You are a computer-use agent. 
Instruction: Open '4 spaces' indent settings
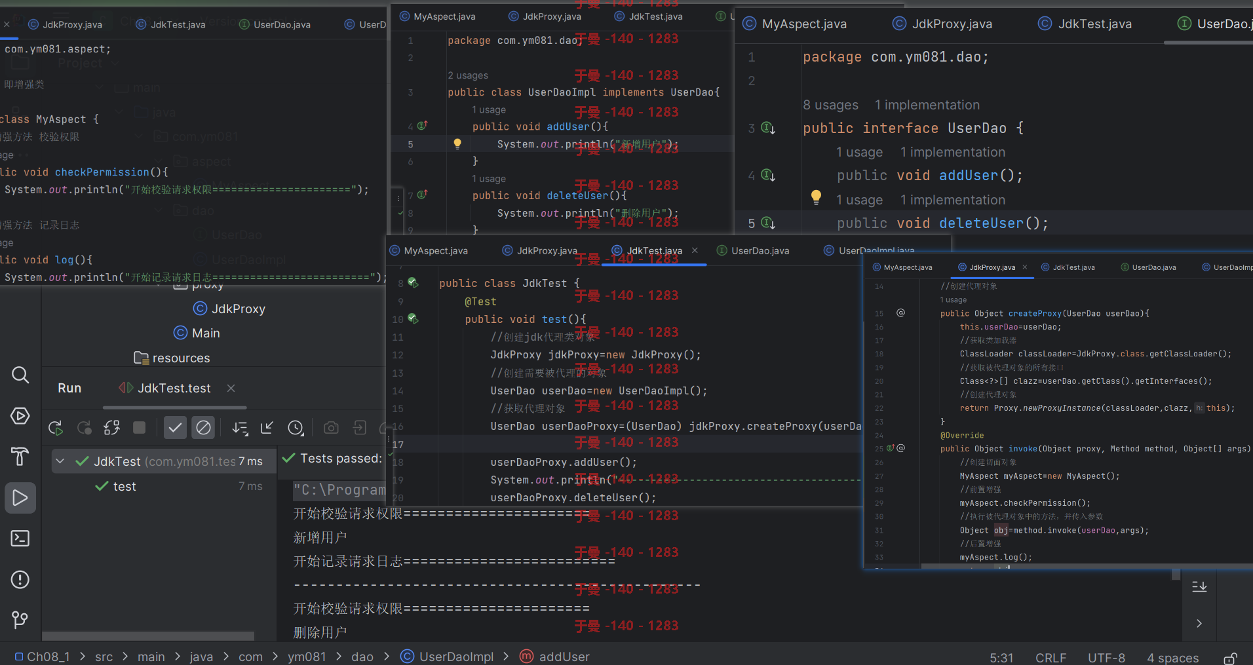point(1172,658)
